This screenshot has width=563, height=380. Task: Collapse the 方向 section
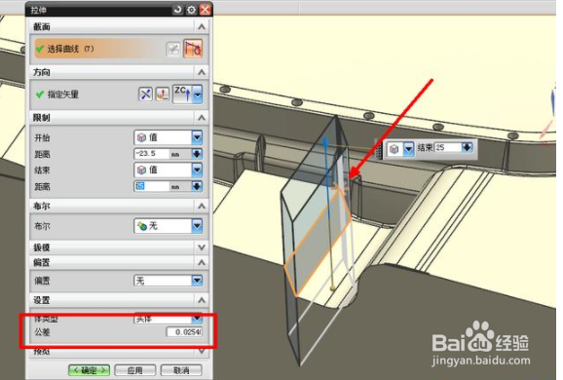tap(202, 72)
